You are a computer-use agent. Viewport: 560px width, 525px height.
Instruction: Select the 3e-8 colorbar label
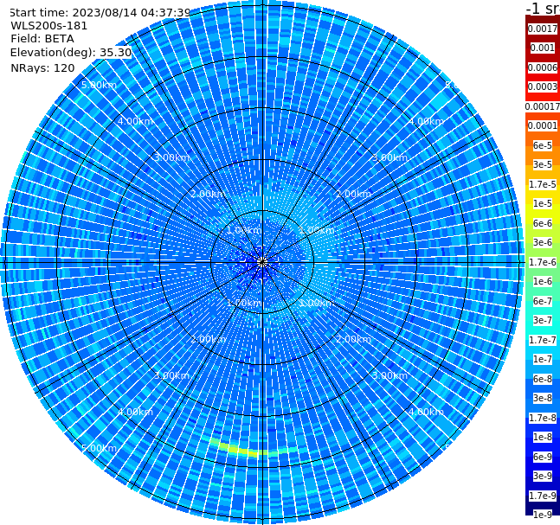click(543, 398)
